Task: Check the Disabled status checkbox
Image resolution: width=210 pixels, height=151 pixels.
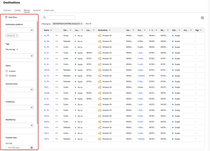Action: coord(6,75)
